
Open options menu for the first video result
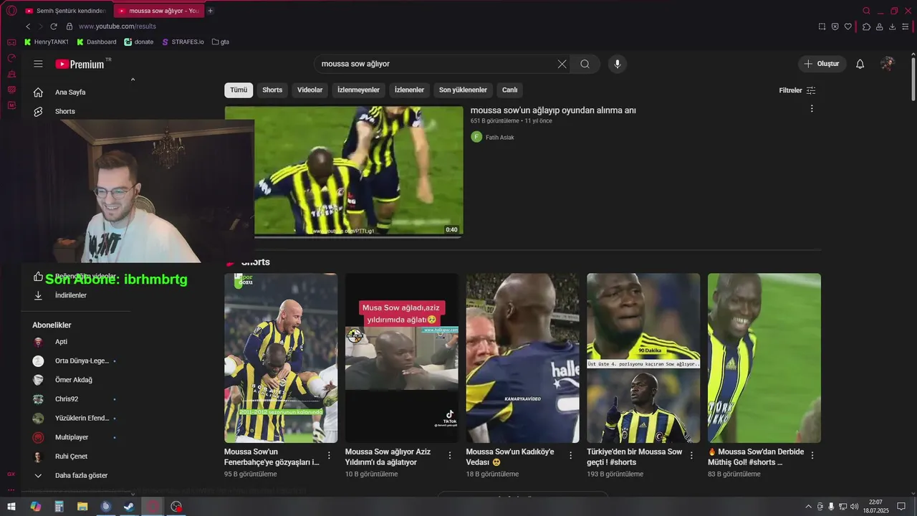pos(812,109)
